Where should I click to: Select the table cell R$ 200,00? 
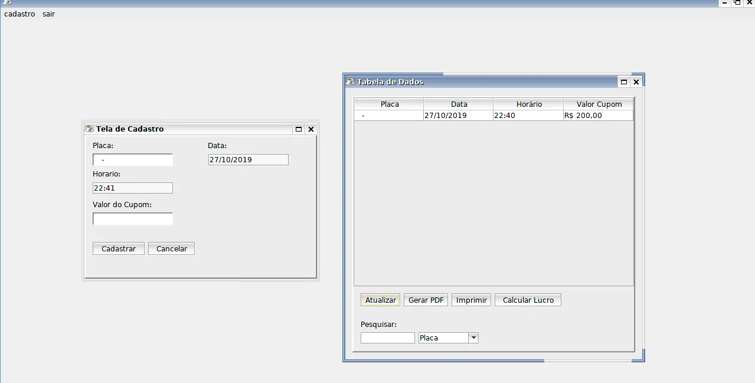tap(599, 116)
